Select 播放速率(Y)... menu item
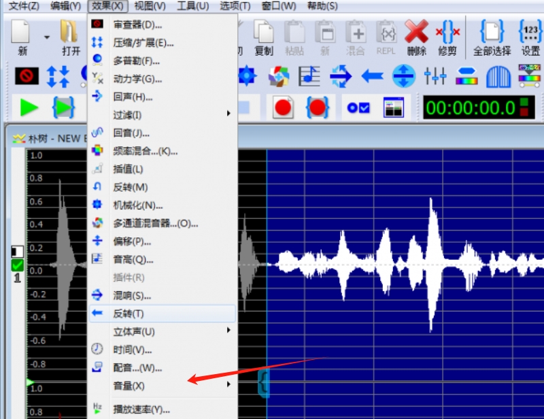Viewport: 544px width, 419px height. click(x=163, y=409)
